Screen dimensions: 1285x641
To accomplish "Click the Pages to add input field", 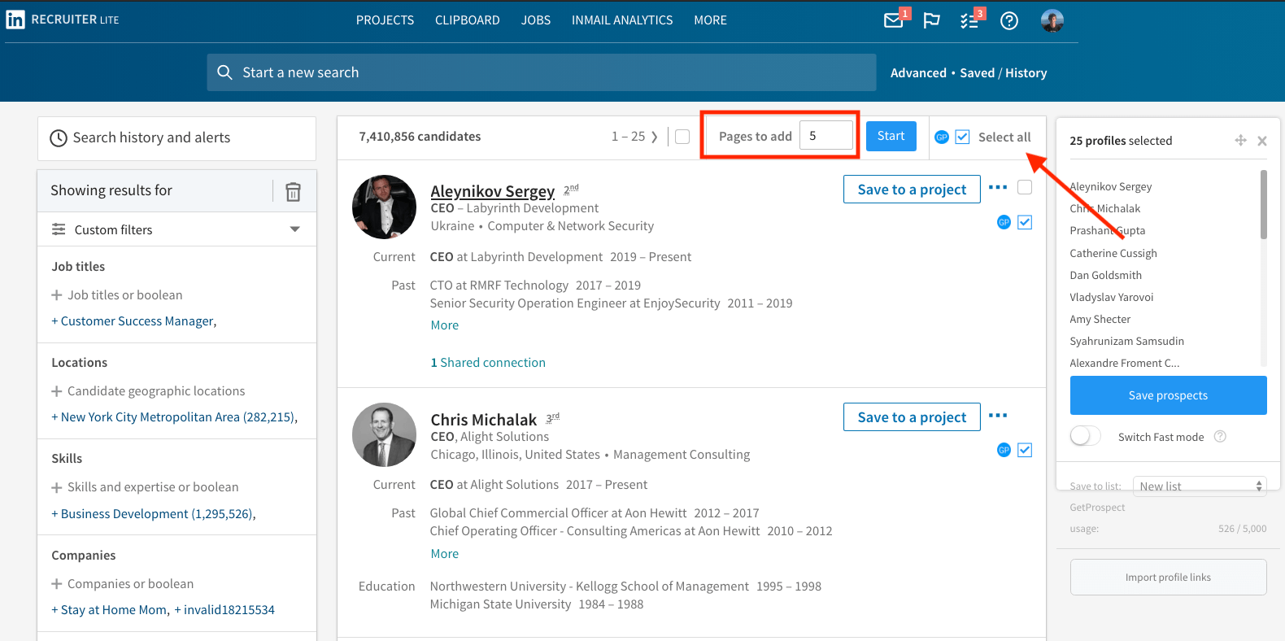I will (x=826, y=135).
